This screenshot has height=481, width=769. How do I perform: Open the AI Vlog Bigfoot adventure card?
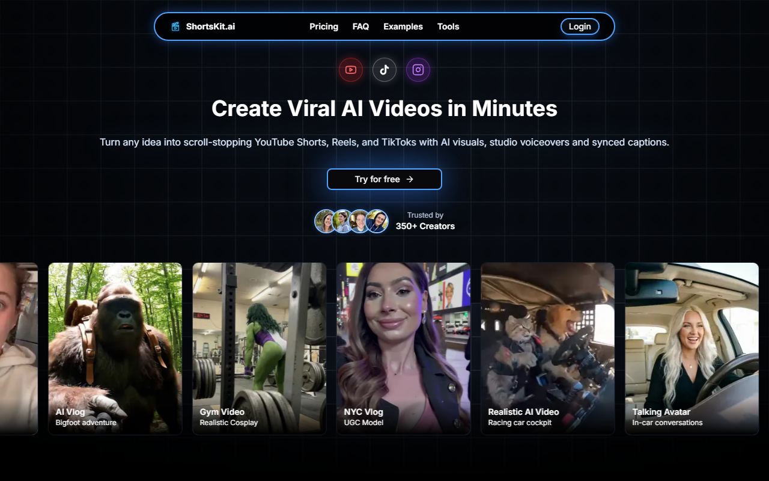tap(115, 349)
